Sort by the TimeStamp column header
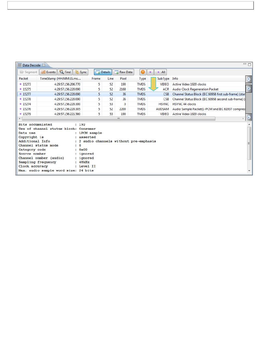Image resolution: width=261 pixels, height=348 pixels. tap(60, 79)
